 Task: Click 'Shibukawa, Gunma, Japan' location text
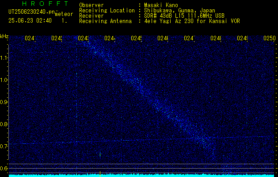pos(179,11)
